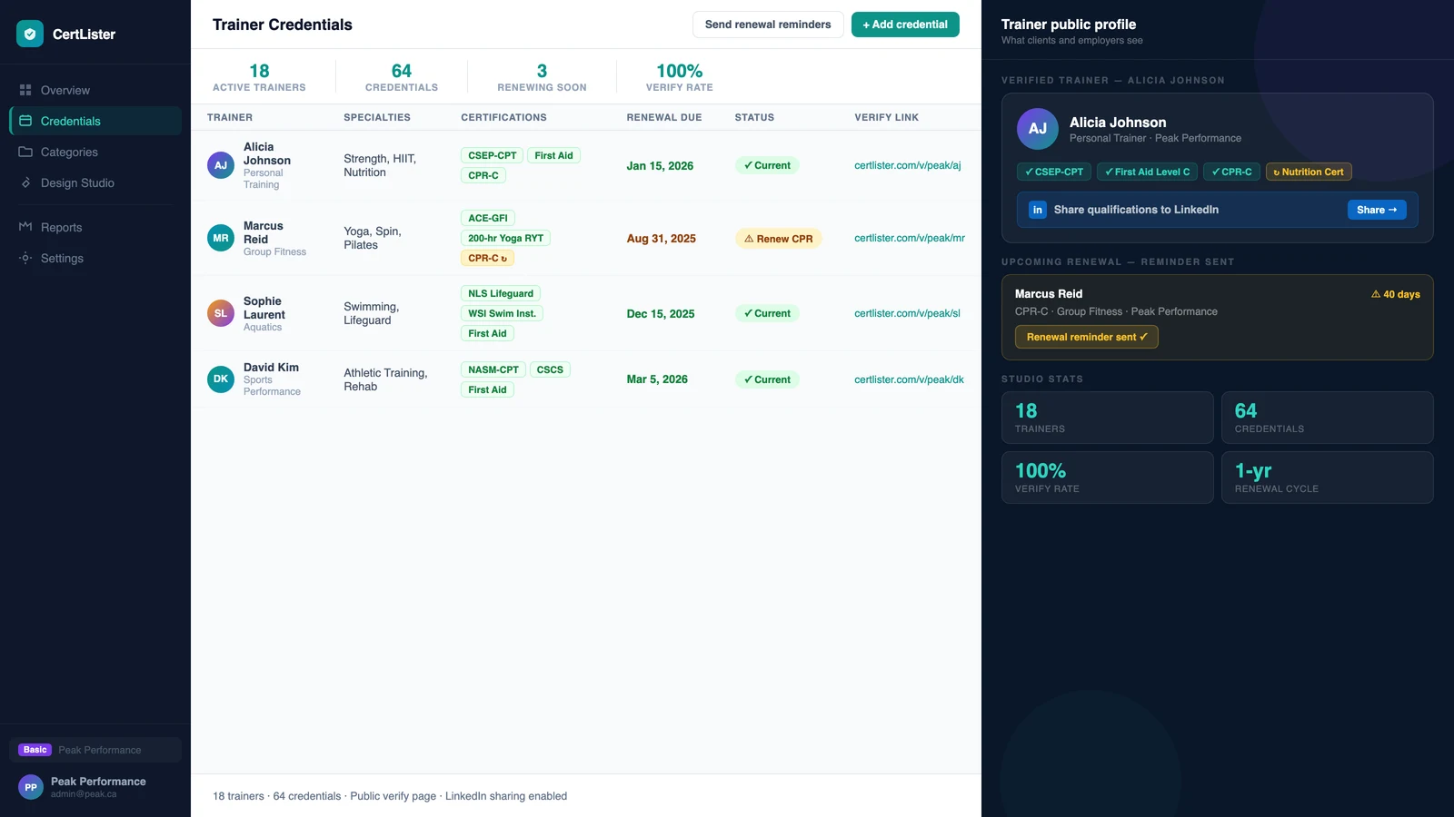Viewport: 1454px width, 817px height.
Task: Click the First Aid Level C profile badge
Action: tap(1147, 172)
